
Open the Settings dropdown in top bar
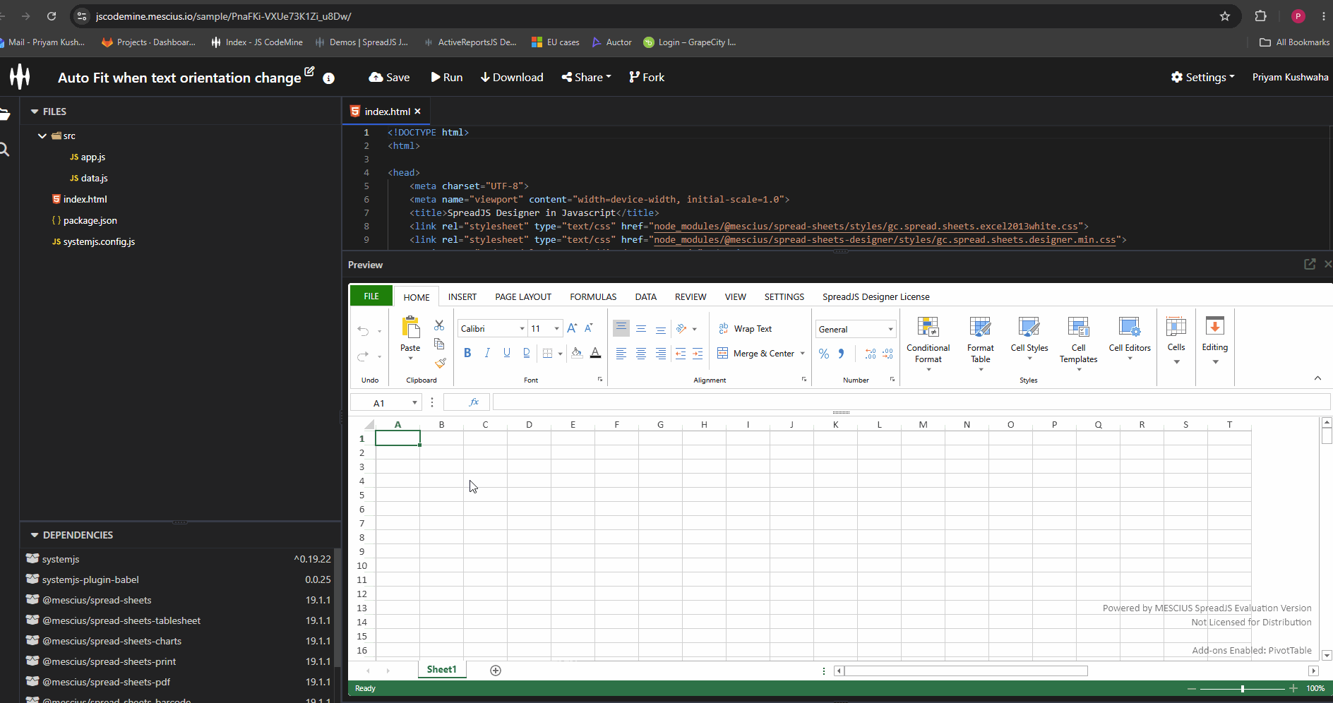point(1203,78)
